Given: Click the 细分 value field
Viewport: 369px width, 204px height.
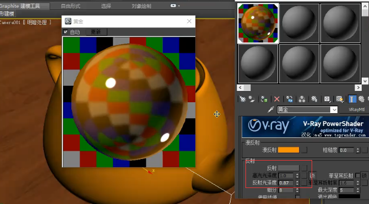Looking at the screenshot, I should (286, 190).
